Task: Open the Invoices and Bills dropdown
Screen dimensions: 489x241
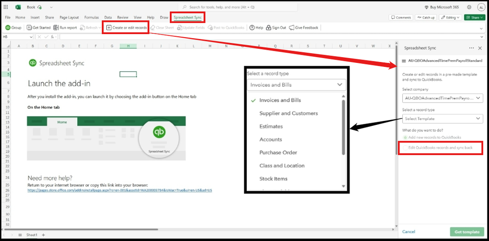Action: point(296,84)
